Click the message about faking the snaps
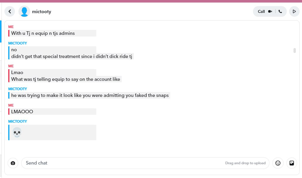 click(90, 95)
